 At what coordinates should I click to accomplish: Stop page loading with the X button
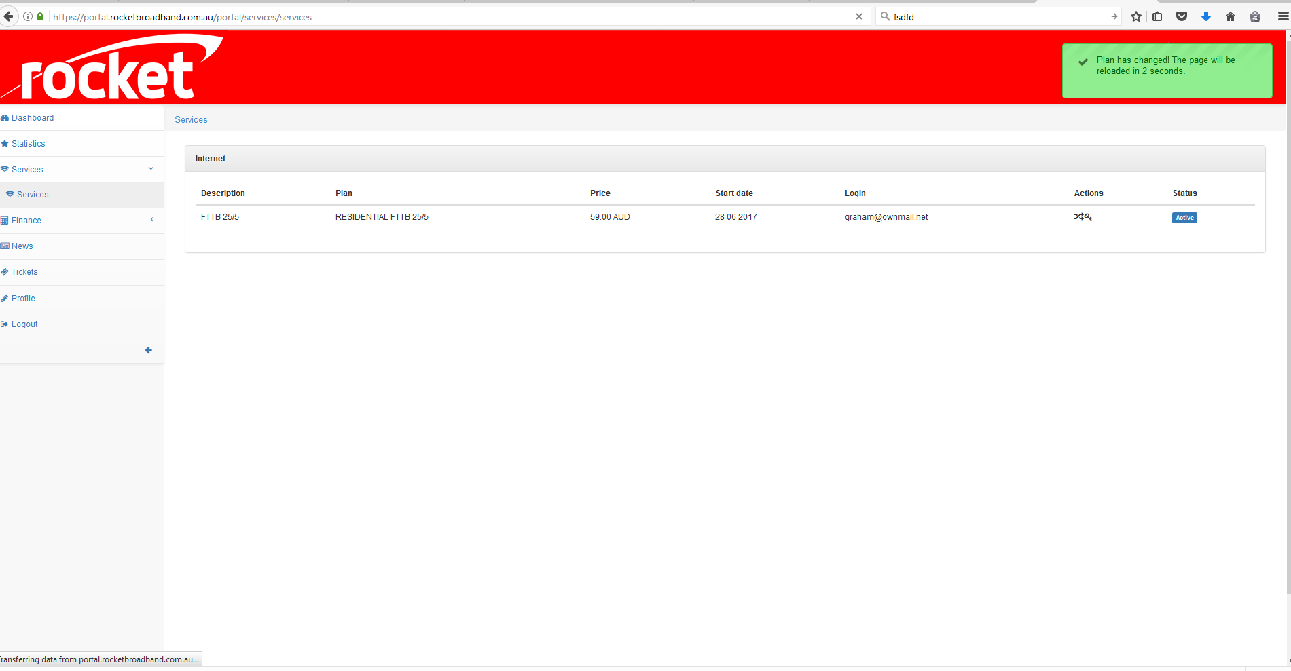(859, 17)
